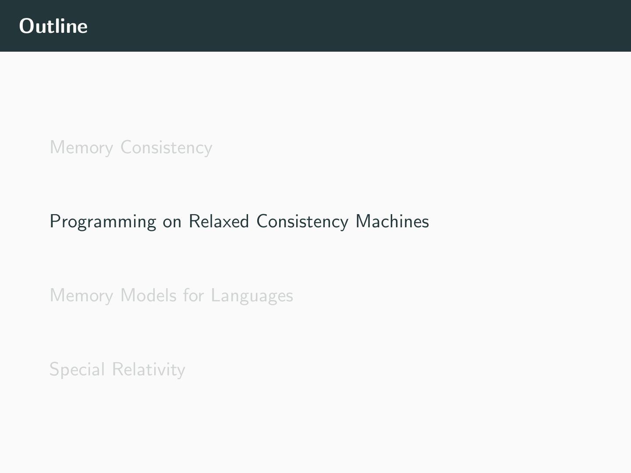
Task: Click the word Special in the last entry
Action: (x=77, y=370)
